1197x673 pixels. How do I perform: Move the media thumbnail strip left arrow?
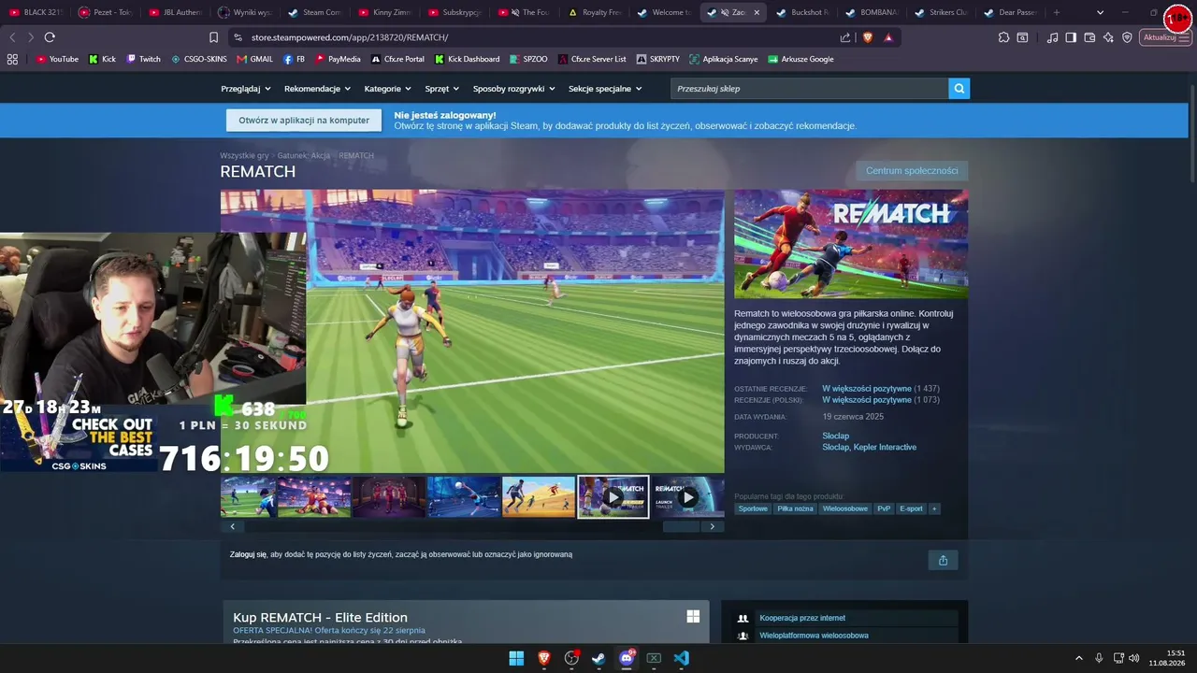pyautogui.click(x=233, y=526)
